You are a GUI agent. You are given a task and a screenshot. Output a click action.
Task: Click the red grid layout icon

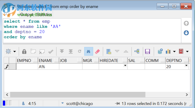pyautogui.click(x=181, y=51)
